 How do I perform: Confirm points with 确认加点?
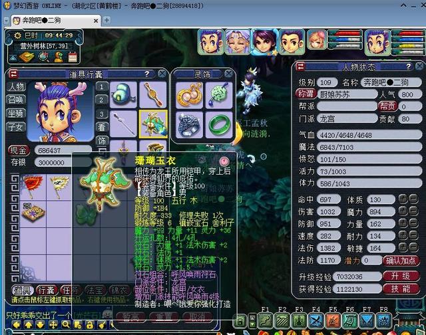tap(401, 261)
